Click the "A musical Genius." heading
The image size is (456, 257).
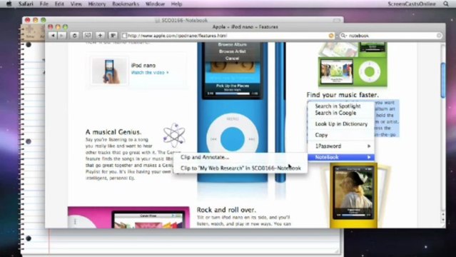(x=113, y=132)
